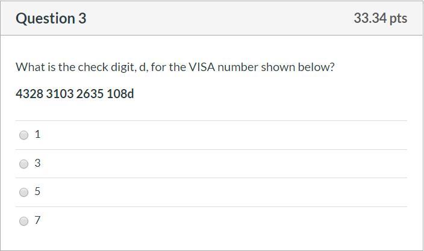The image size is (424, 251).
Task: Click the "Question 3" heading
Action: click(x=51, y=19)
